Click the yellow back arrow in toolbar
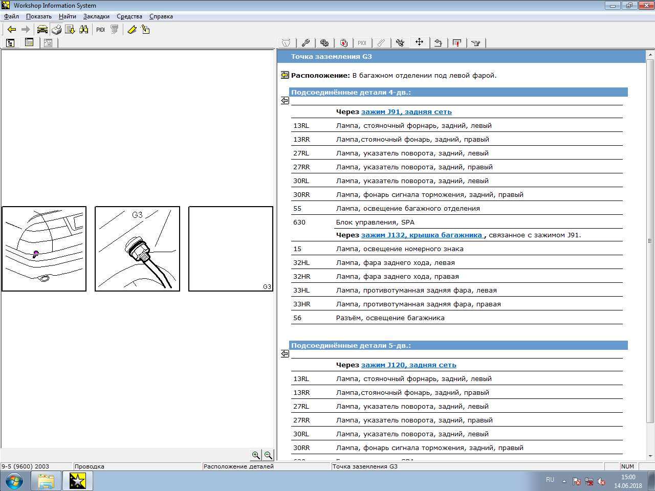655x491 pixels. 11,30
